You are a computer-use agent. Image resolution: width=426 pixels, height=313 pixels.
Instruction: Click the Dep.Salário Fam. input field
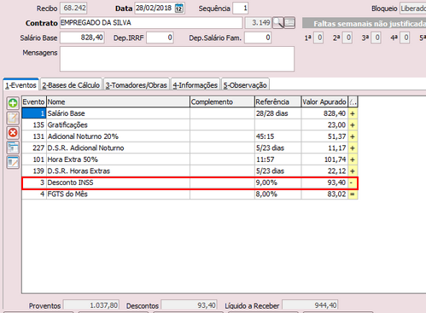pyautogui.click(x=258, y=38)
